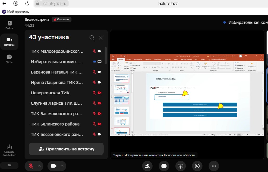The height and width of the screenshot is (172, 268).
Task: Expand microphone options chevron
Action: tap(39, 166)
